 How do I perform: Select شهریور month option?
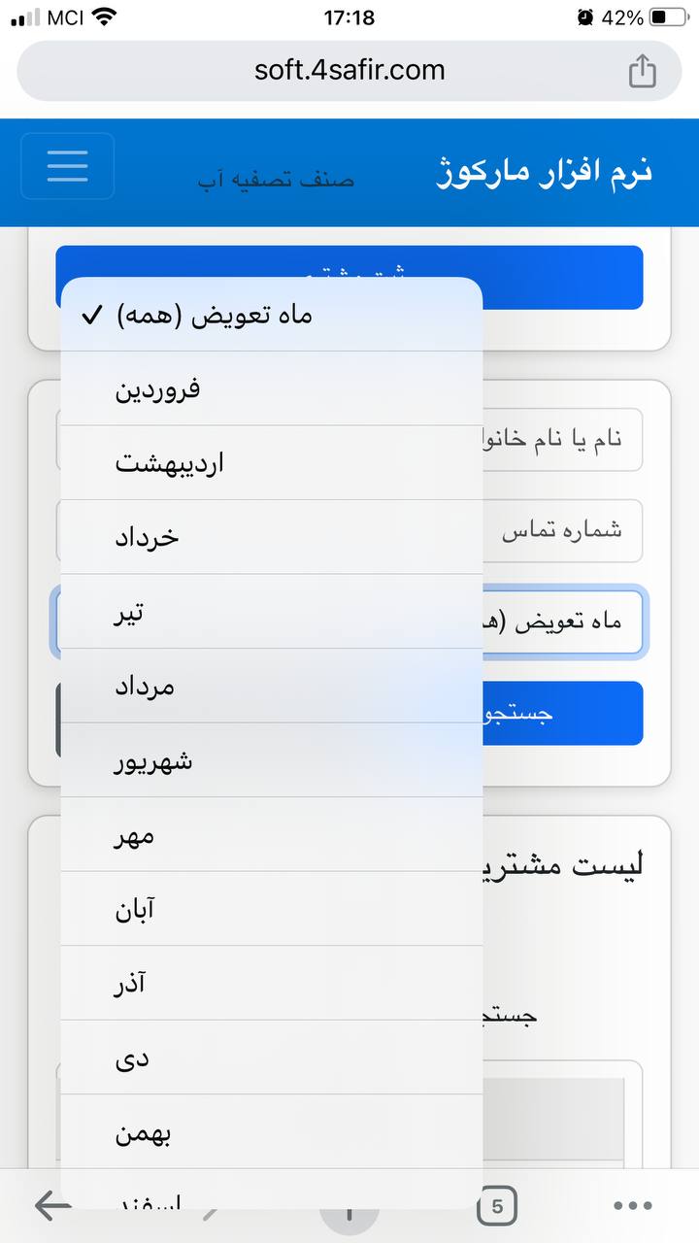click(272, 760)
